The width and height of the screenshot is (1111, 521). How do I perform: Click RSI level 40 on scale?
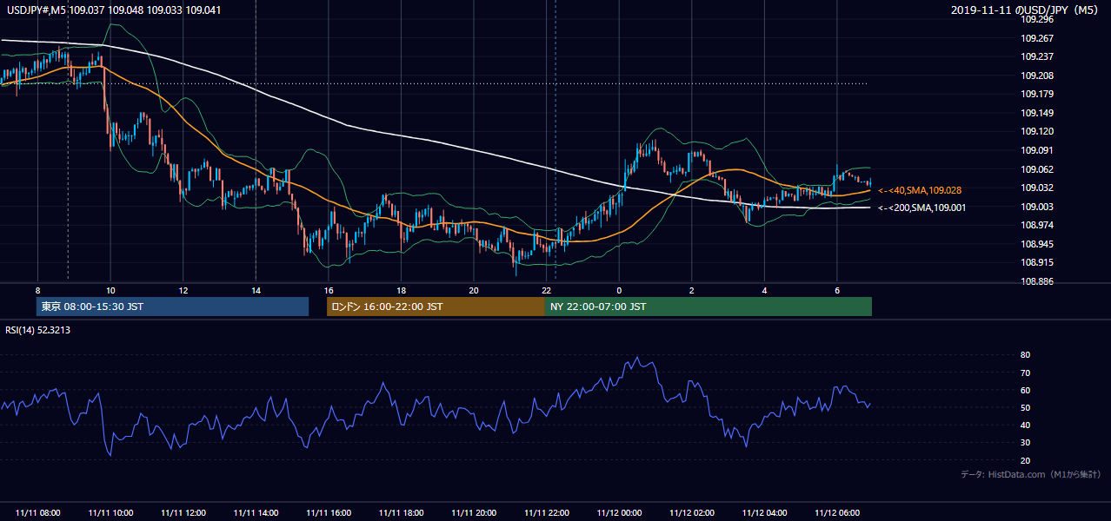click(x=1026, y=425)
